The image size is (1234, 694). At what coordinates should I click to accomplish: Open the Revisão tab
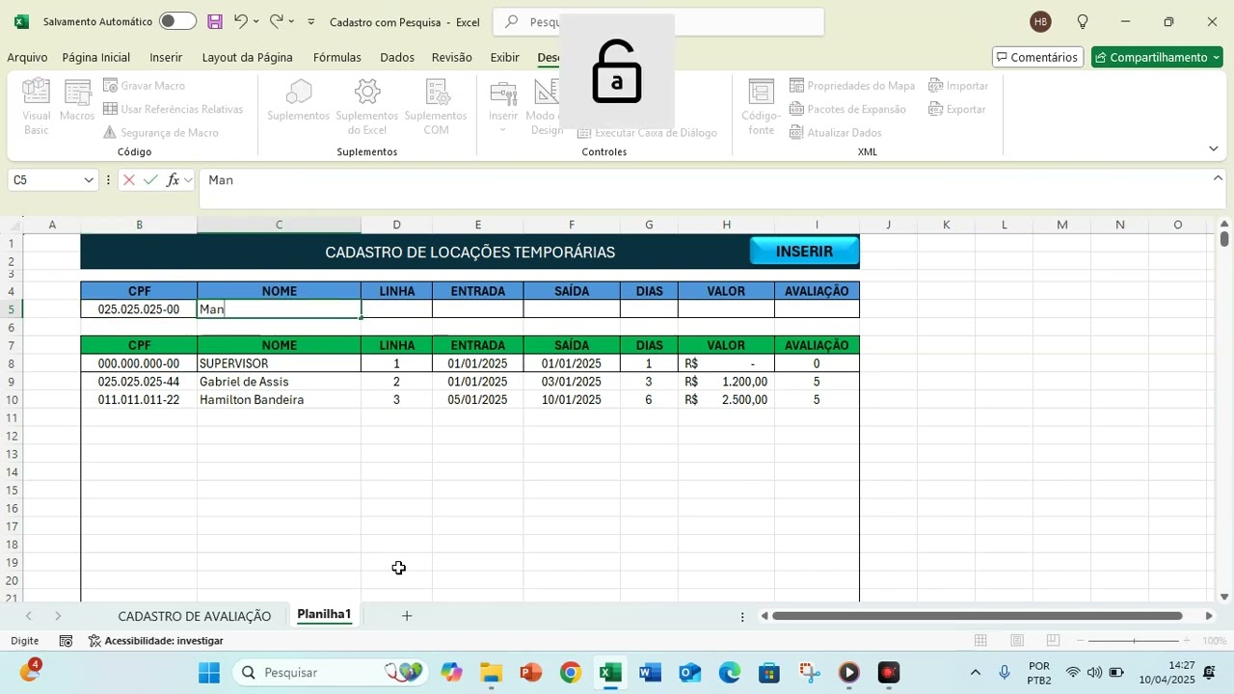pos(452,58)
